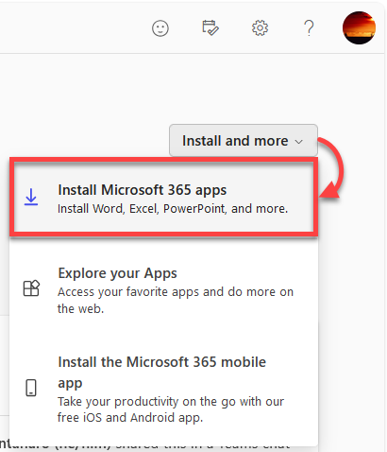Select Install Microsoft 365 apps
The width and height of the screenshot is (387, 452).
click(163, 199)
